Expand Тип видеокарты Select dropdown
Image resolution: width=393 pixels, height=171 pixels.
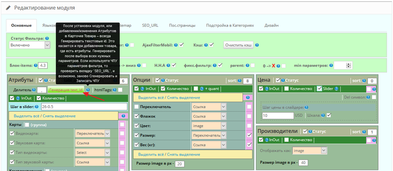92,153
